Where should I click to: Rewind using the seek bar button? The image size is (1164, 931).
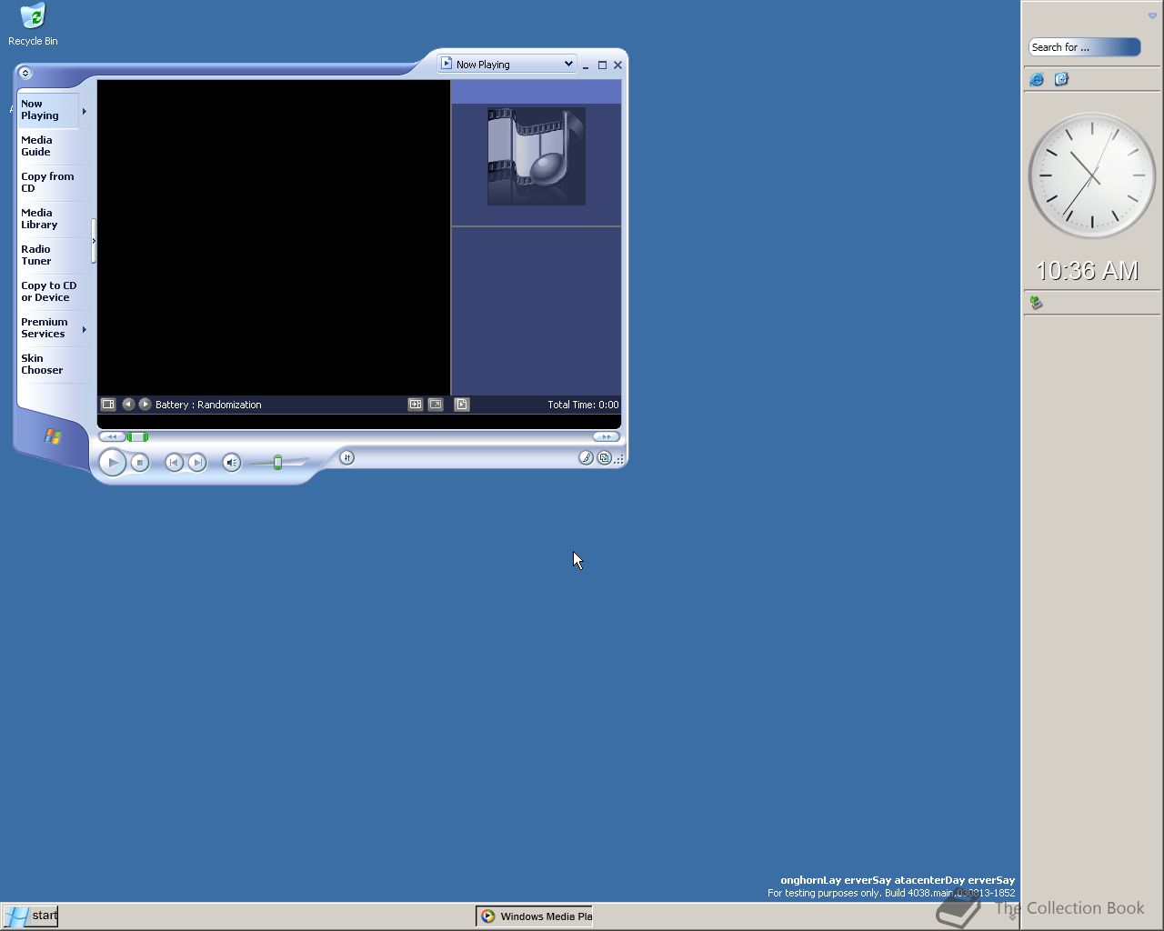pyautogui.click(x=112, y=436)
